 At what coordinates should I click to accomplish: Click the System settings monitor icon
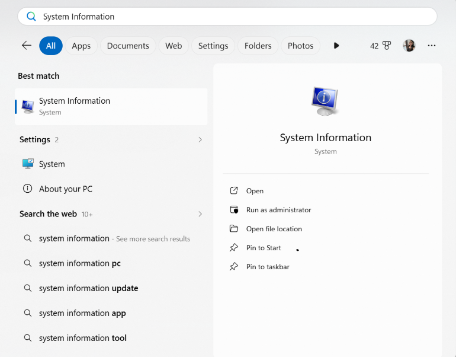point(28,164)
